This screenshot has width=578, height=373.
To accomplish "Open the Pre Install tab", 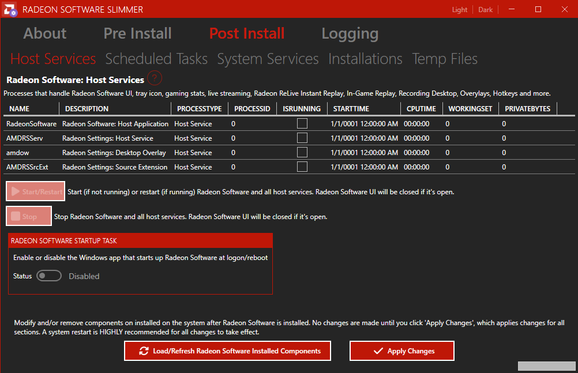I will point(137,33).
